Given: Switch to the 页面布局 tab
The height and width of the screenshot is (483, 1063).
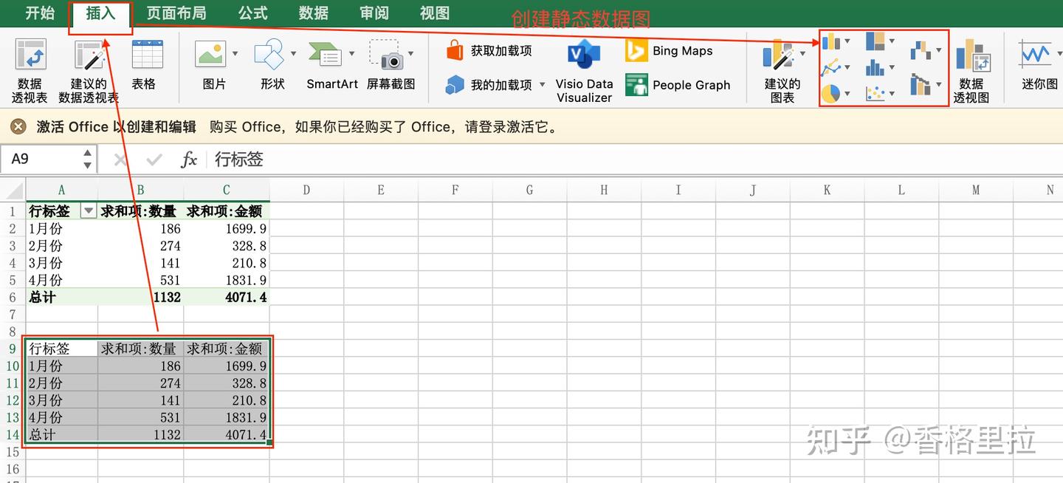Looking at the screenshot, I should (176, 13).
